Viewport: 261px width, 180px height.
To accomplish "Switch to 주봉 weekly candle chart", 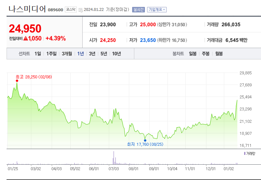I will (206, 54).
